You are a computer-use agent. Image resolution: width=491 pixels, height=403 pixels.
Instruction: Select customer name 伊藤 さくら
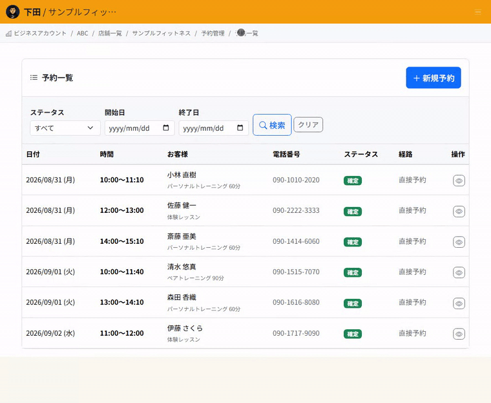point(185,328)
